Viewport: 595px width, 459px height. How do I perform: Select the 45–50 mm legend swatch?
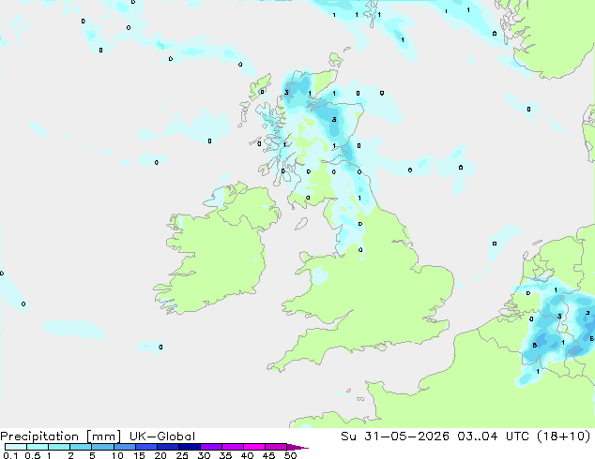click(276, 447)
